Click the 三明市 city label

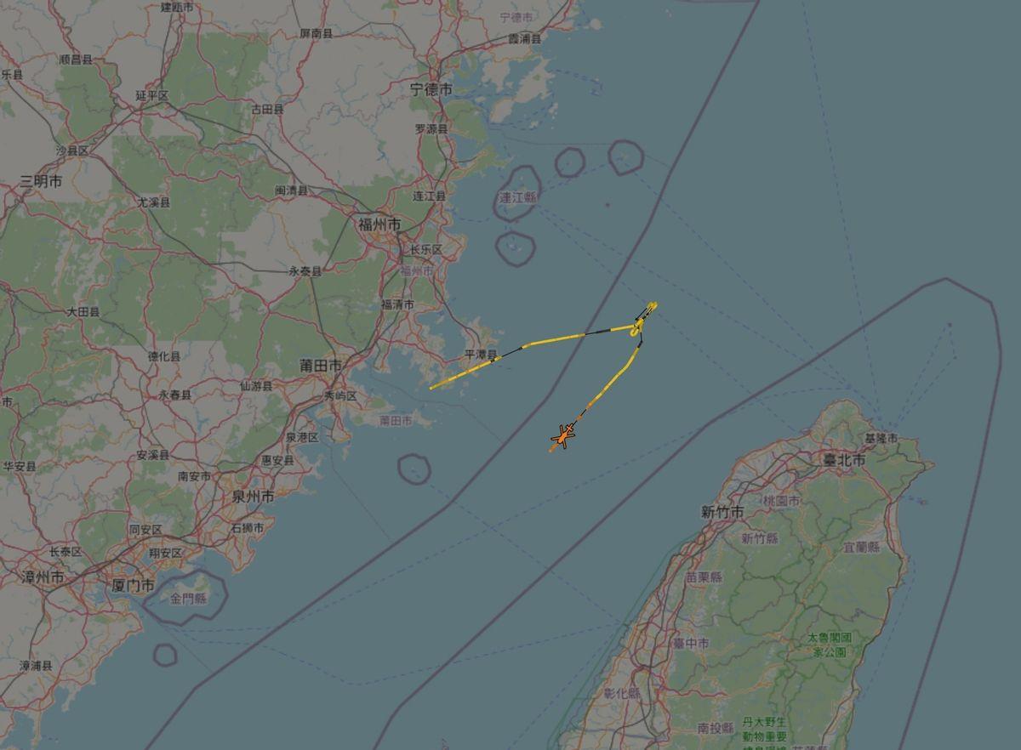click(41, 181)
